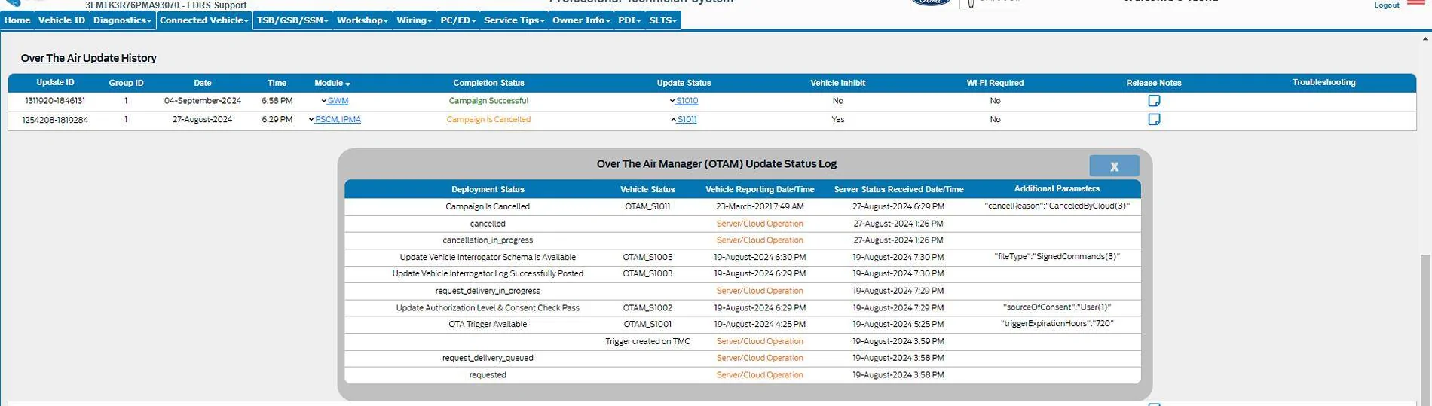1432x406 pixels.
Task: Click the 04-September-2024 date cell
Action: (x=203, y=101)
